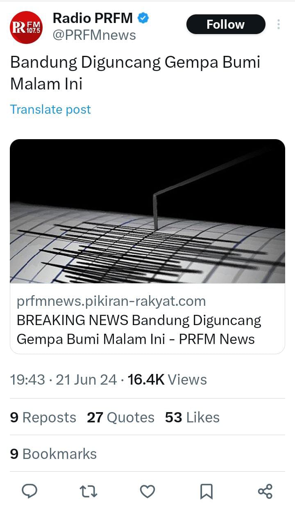Tap the 19:43 · 21 Jun 24 timestamp
This screenshot has width=295, height=509.
(x=64, y=380)
